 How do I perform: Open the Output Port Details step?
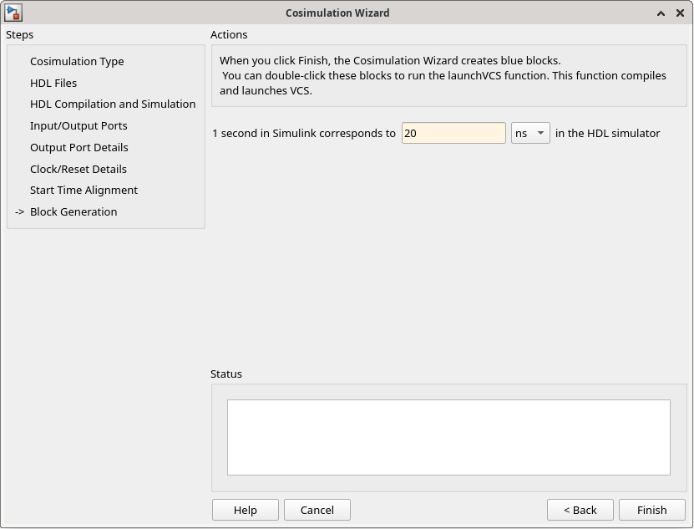tap(79, 147)
